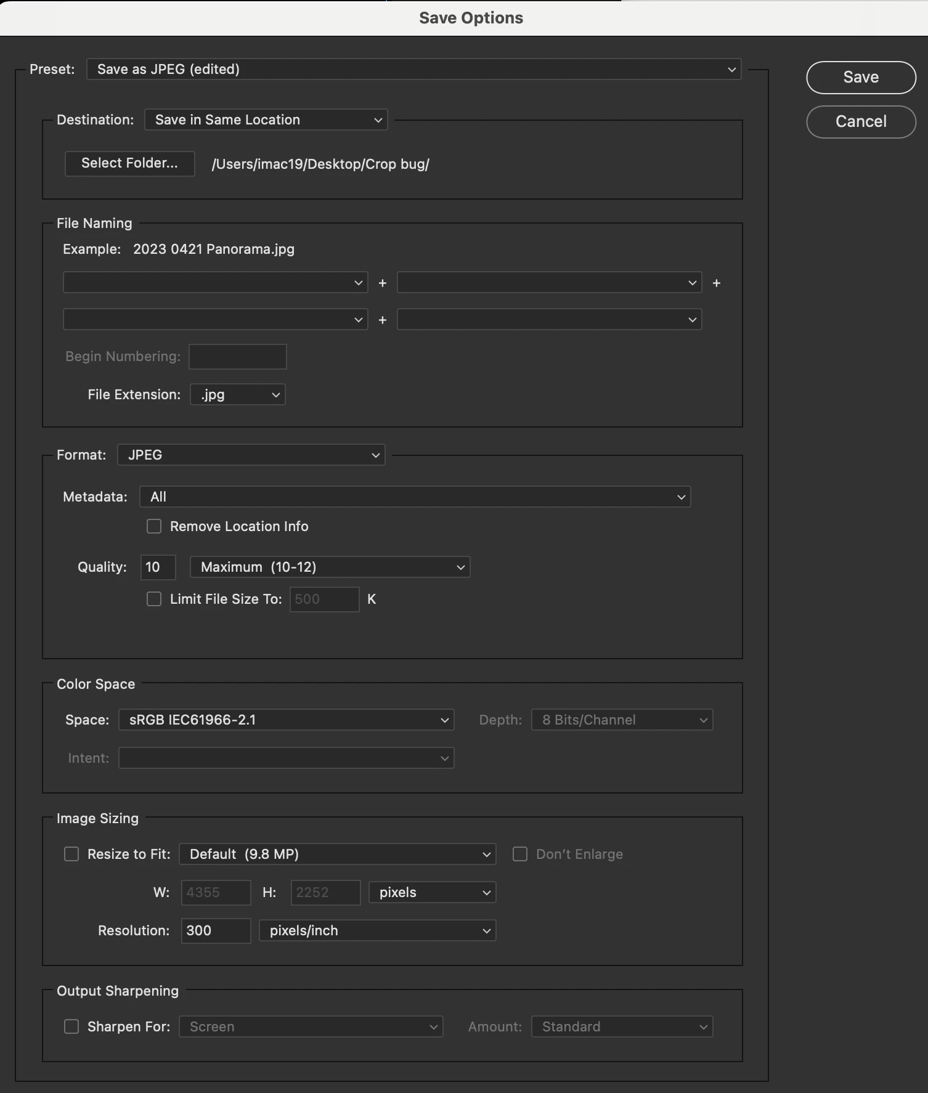The width and height of the screenshot is (928, 1093).
Task: Click the Resolution value field
Action: pyautogui.click(x=216, y=930)
